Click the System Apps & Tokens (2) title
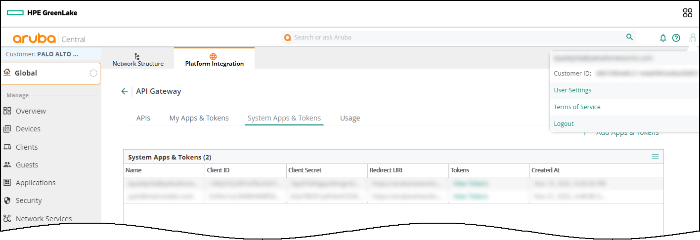 click(170, 158)
